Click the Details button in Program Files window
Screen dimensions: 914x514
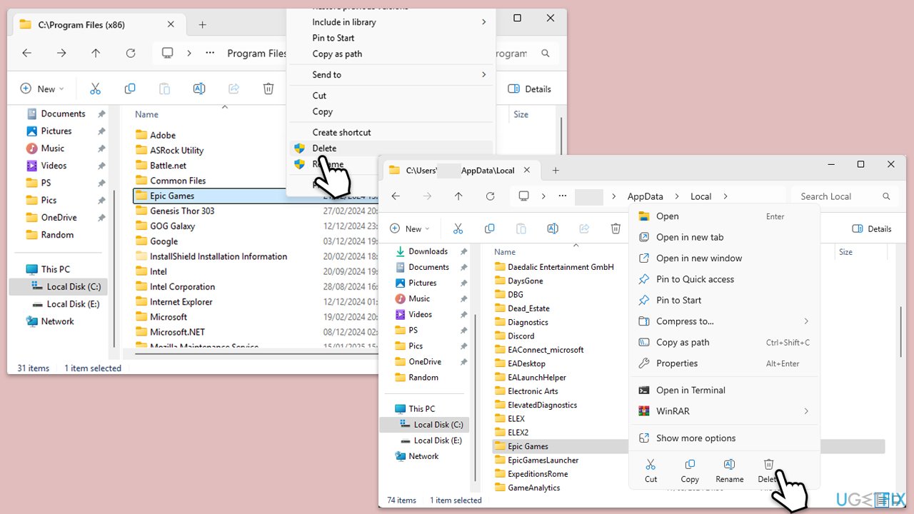pos(530,89)
